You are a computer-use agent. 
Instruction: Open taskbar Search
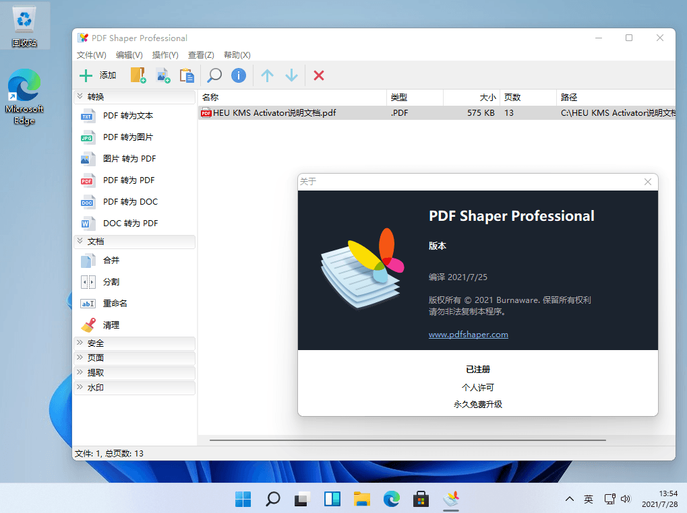tap(272, 499)
